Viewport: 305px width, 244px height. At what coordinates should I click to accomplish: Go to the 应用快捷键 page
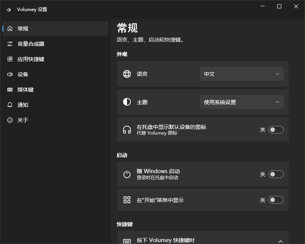(x=55, y=59)
